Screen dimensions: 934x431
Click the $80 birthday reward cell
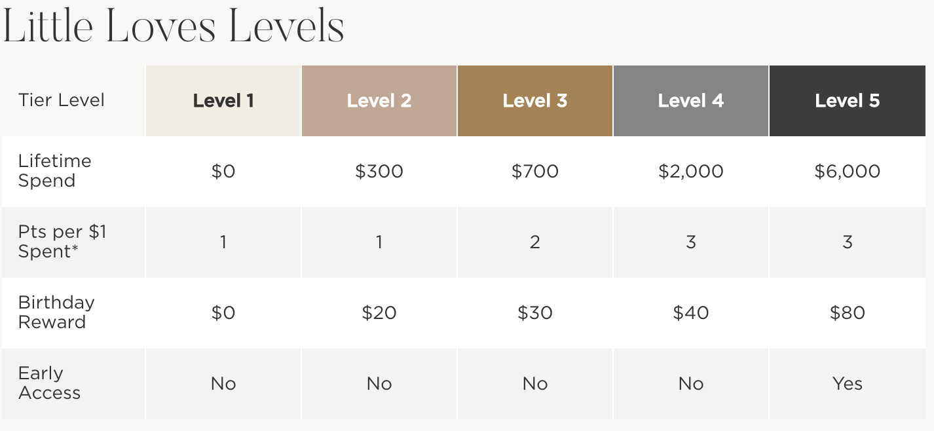coord(848,313)
